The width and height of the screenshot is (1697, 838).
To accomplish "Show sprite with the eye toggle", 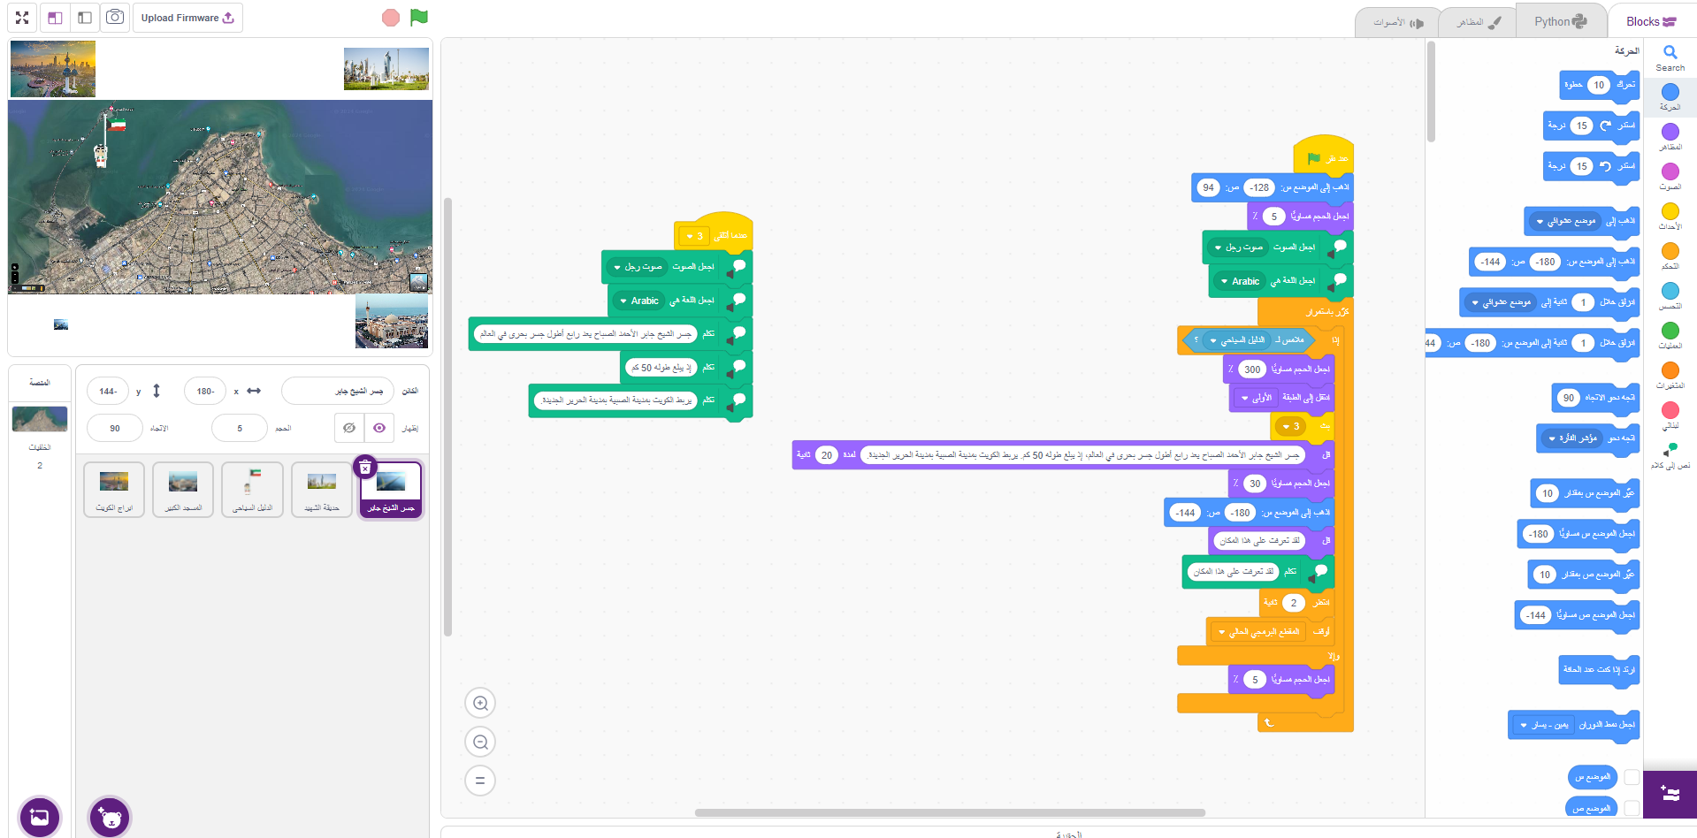I will tap(379, 428).
